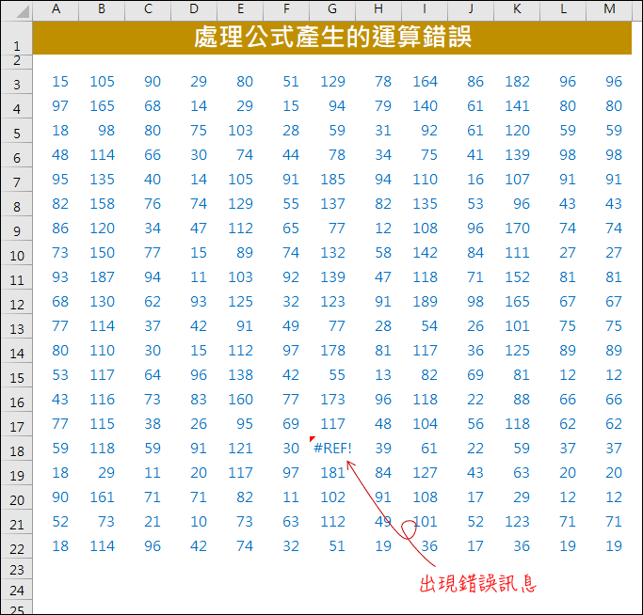Image resolution: width=643 pixels, height=615 pixels.
Task: Select row 20 header
Action: pyautogui.click(x=16, y=497)
